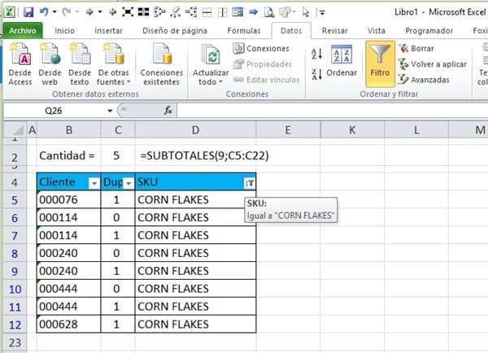Import data Desde web
Screen dimensions: 488x353
pyautogui.click(x=50, y=64)
